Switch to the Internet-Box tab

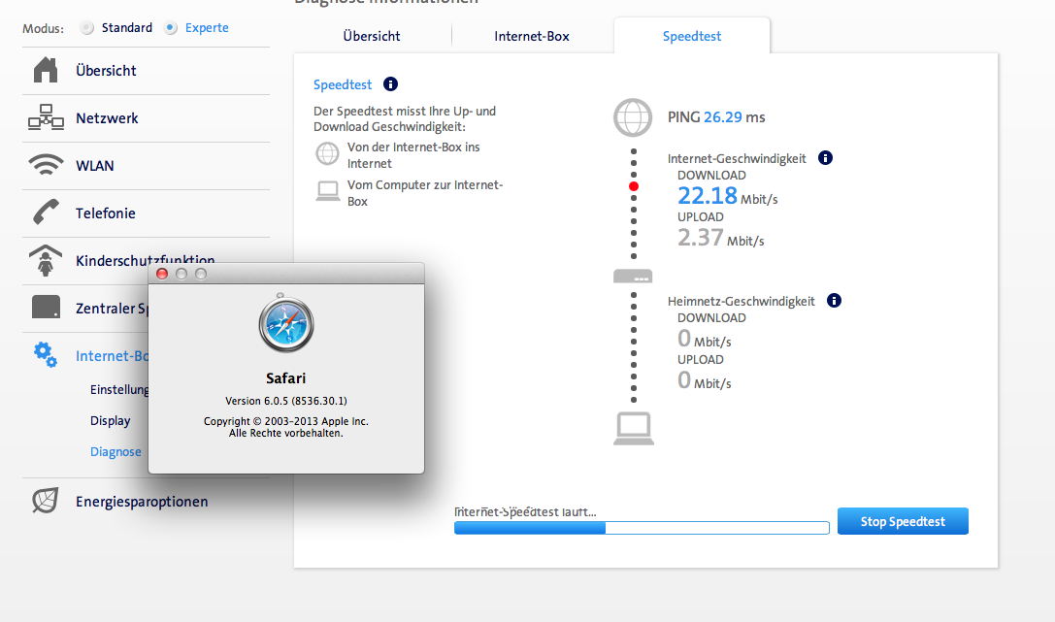(x=532, y=36)
